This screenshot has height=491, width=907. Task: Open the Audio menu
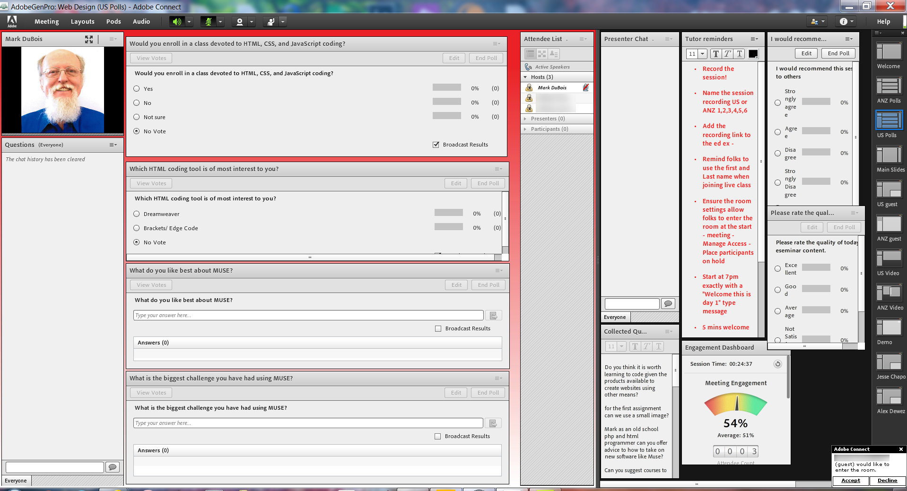141,22
